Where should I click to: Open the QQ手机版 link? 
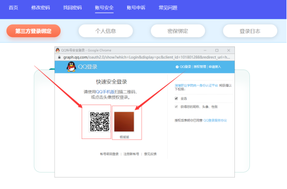tap(105, 92)
